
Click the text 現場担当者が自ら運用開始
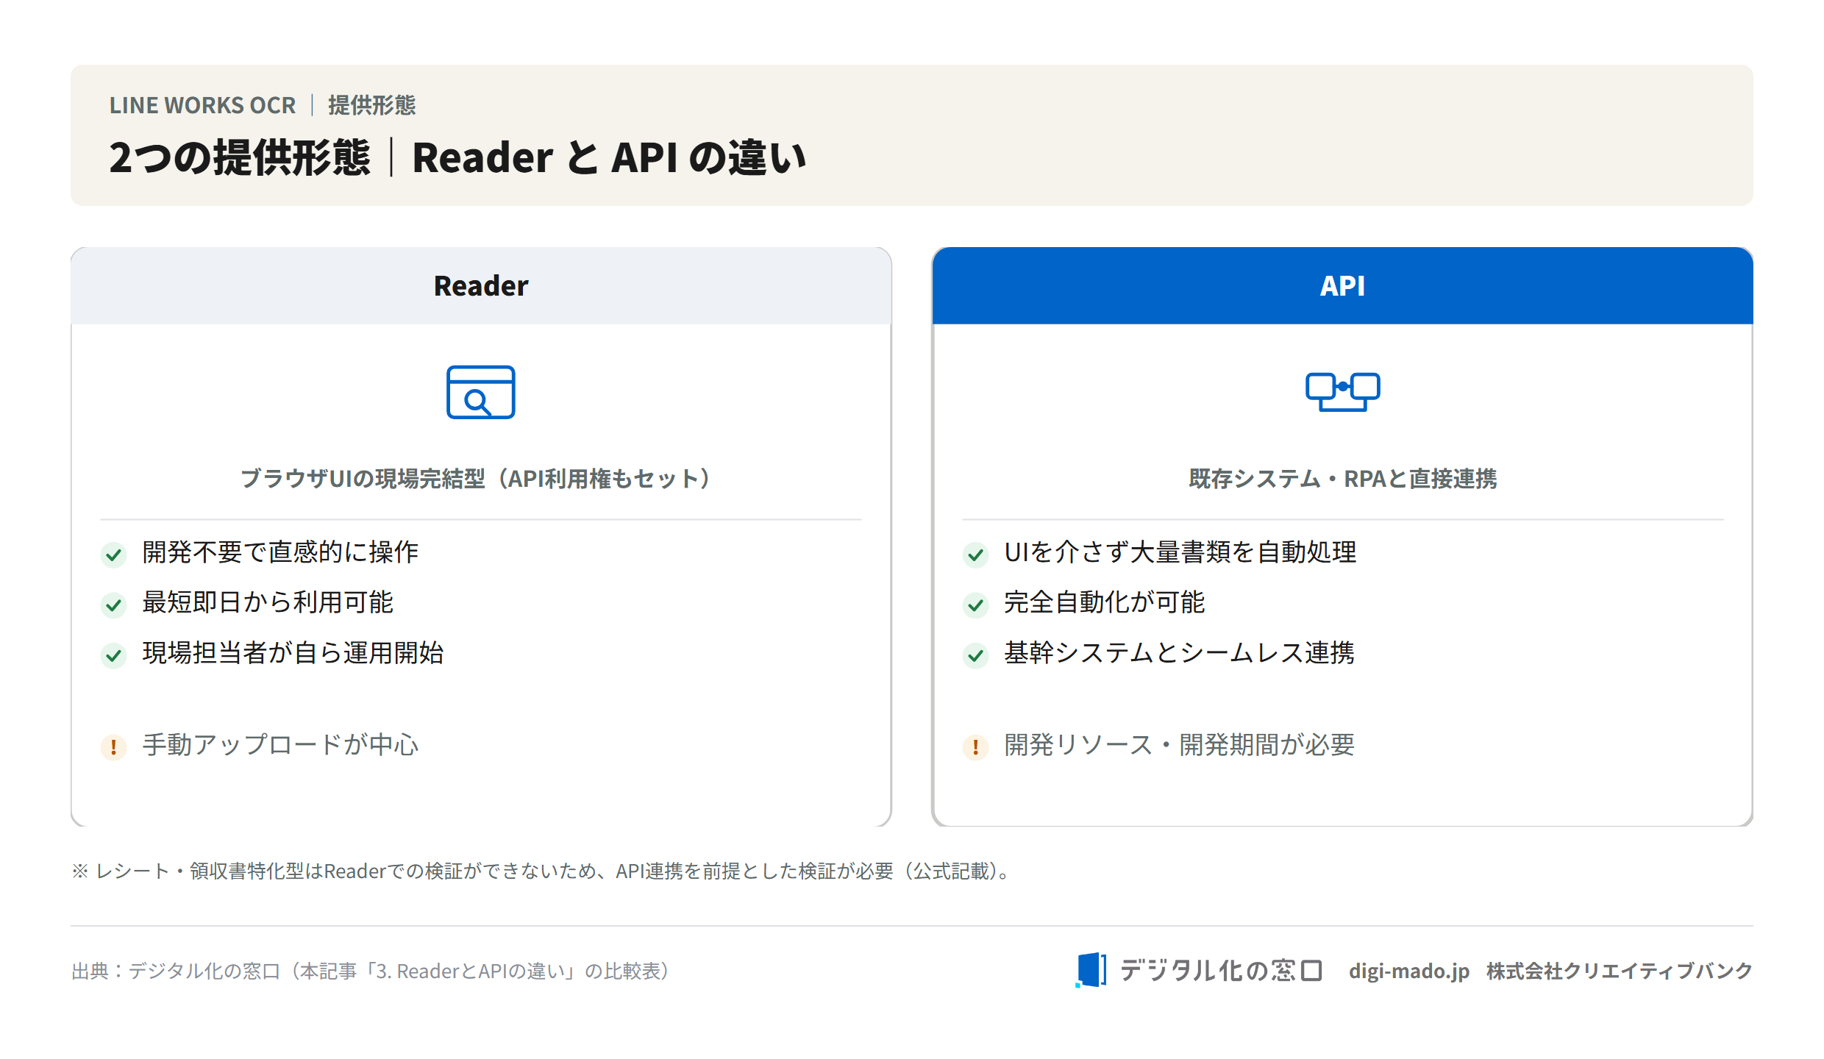point(293,652)
